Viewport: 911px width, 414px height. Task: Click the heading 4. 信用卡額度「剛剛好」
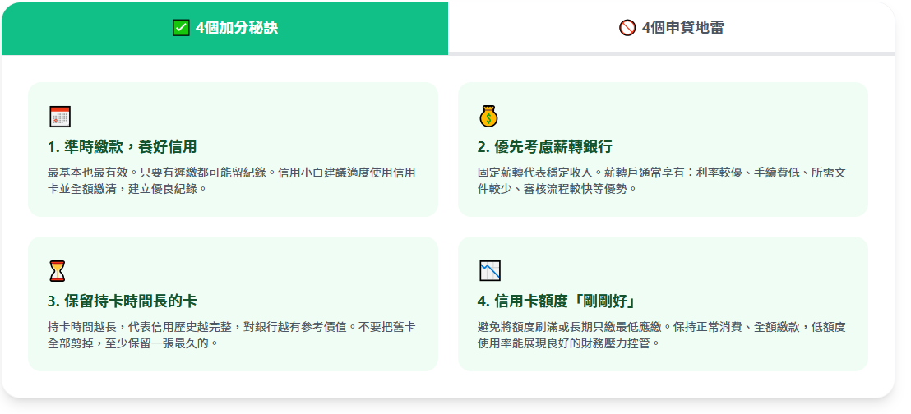point(557,301)
